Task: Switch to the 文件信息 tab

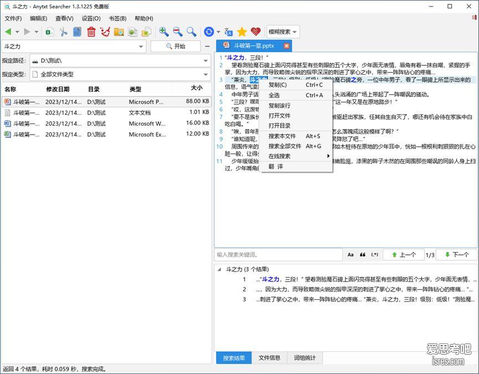Action: (270, 358)
